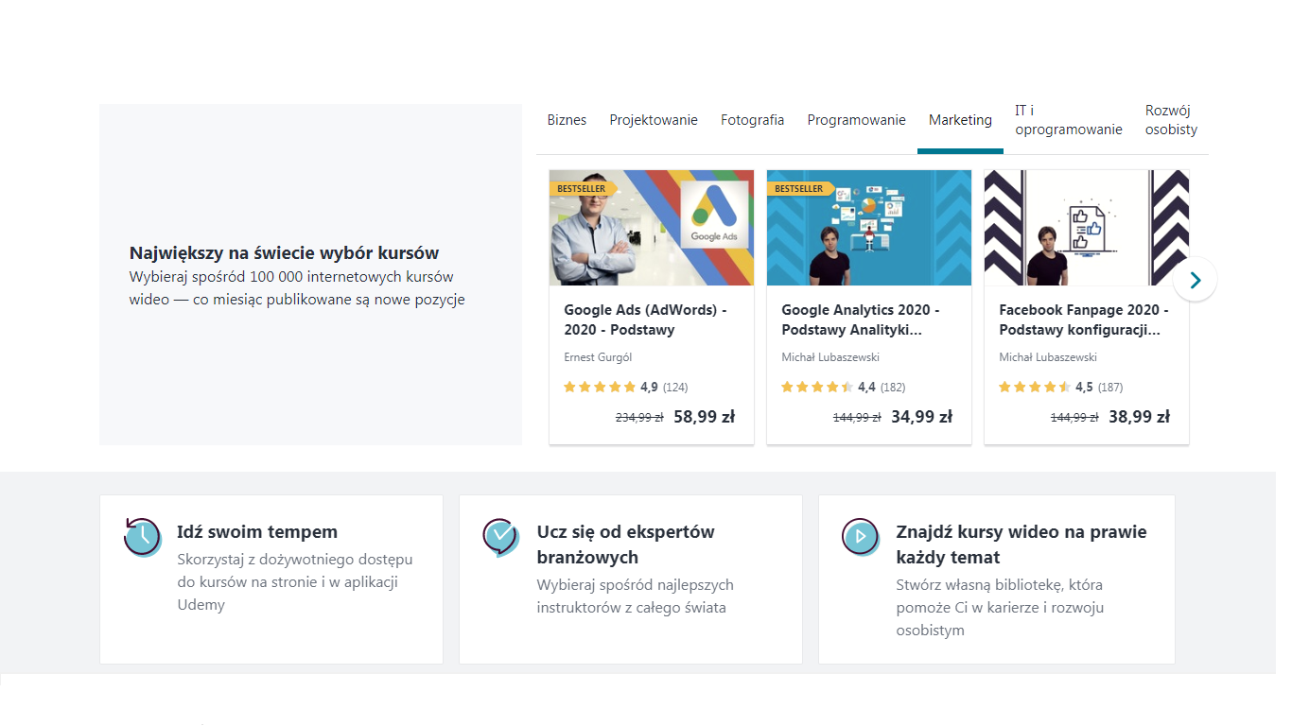Click the star rating of the Google Analytics course
The width and height of the screenshot is (1292, 726).
point(817,387)
